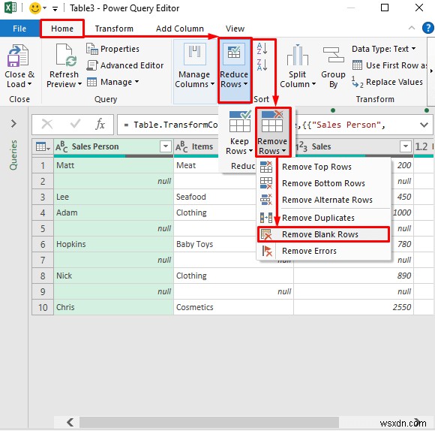Change the Sales column 123 type icon
The width and height of the screenshot is (435, 431).
coord(301,146)
